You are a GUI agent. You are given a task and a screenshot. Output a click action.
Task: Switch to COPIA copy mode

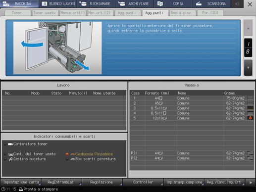coord(173,4)
